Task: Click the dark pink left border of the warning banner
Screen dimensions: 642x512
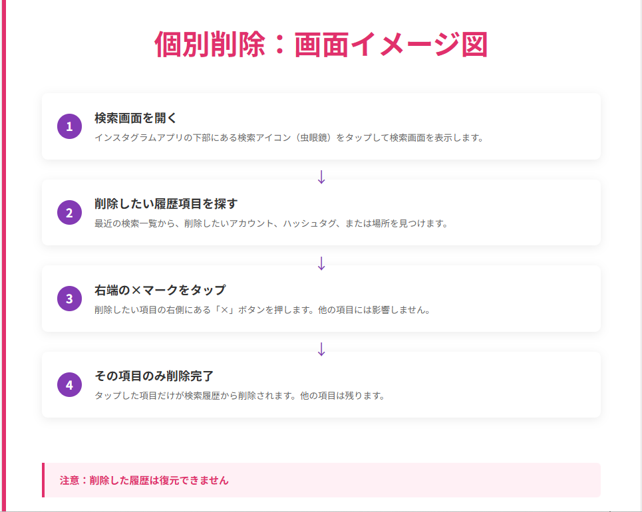Action: pos(43,480)
